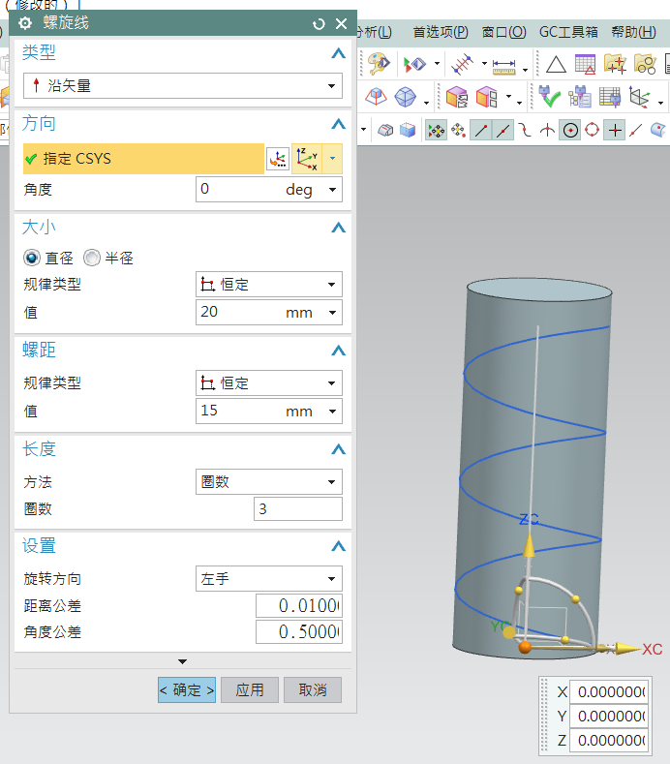Toggle Arc Center snap option
The height and width of the screenshot is (764, 670).
[x=570, y=130]
